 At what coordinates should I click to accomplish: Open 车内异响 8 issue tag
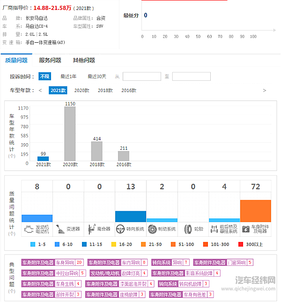coord(118,263)
